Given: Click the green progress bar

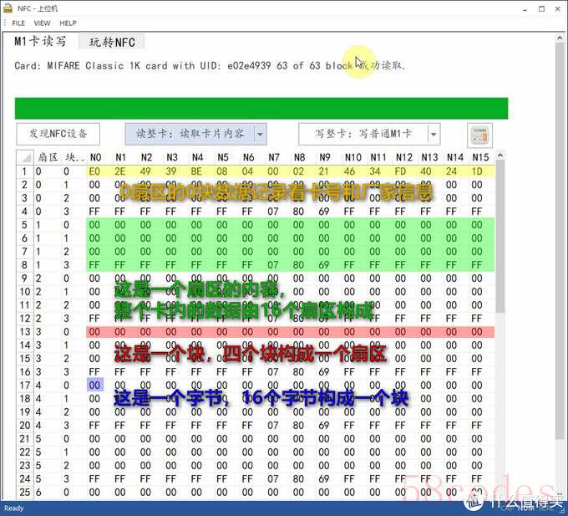Looking at the screenshot, I should [261, 108].
